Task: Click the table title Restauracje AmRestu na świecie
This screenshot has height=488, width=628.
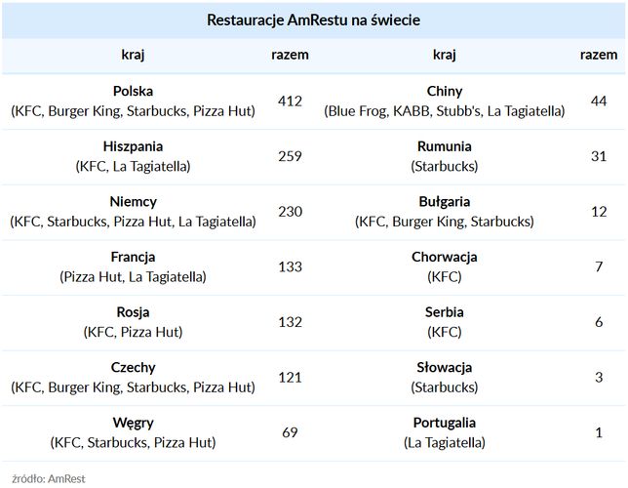Action: [314, 20]
